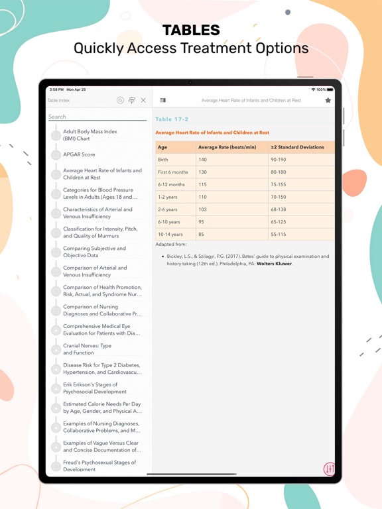Click the Age column header
The image size is (382, 509).
[176, 147]
